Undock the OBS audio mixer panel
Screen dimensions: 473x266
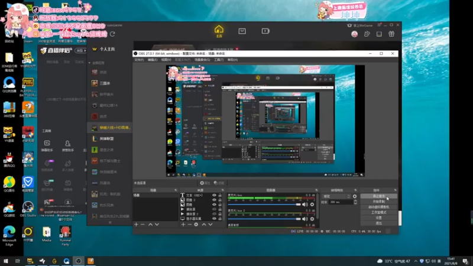click(316, 190)
